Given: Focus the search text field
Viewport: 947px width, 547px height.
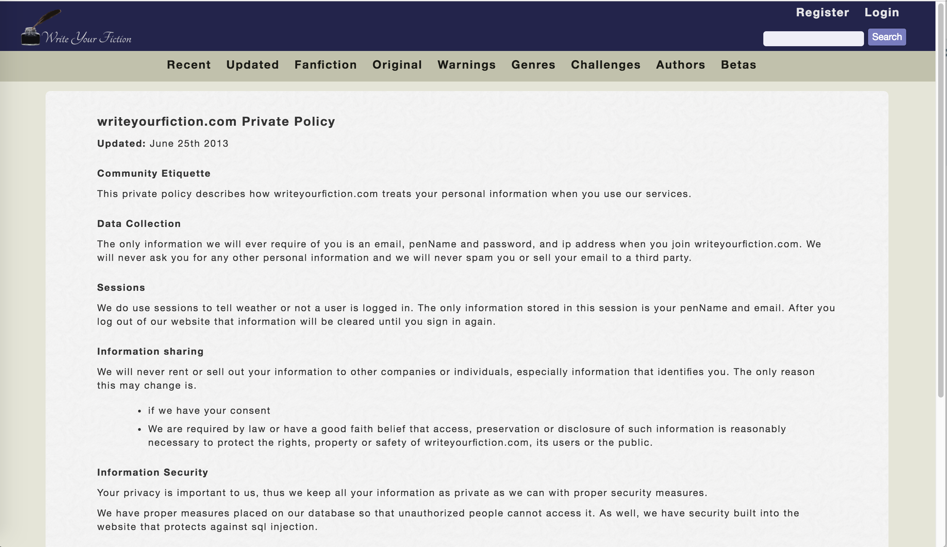Looking at the screenshot, I should pos(813,39).
